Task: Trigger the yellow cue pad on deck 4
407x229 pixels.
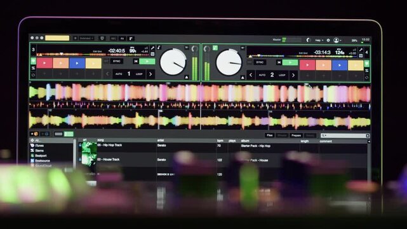Action: click(x=356, y=65)
